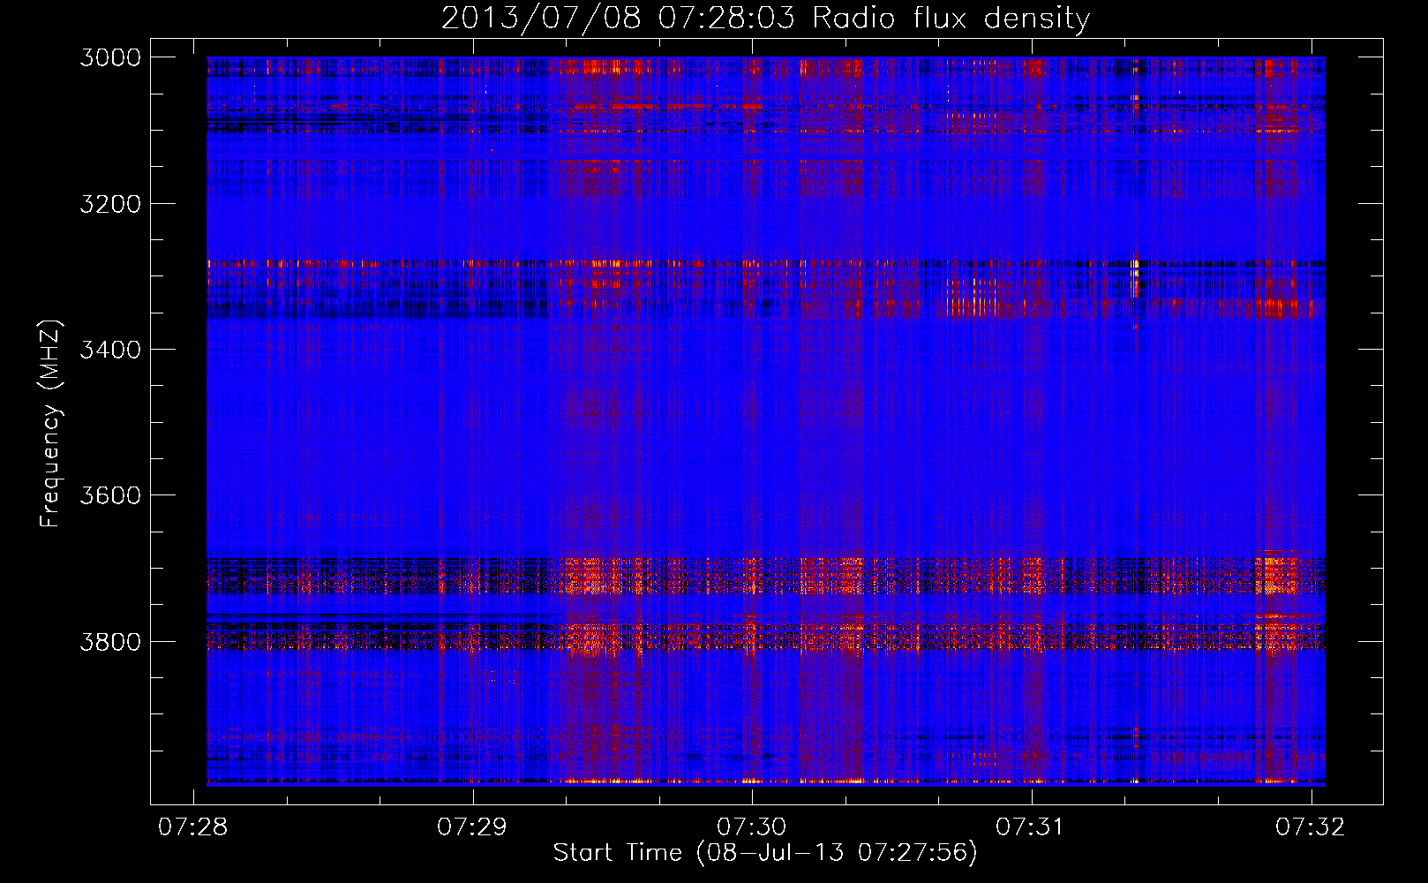Click the 3400 frequency tick label
Image resolution: width=1428 pixels, height=883 pixels.
coord(110,350)
